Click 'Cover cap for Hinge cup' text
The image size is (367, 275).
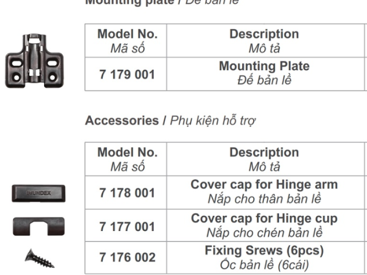(x=264, y=219)
